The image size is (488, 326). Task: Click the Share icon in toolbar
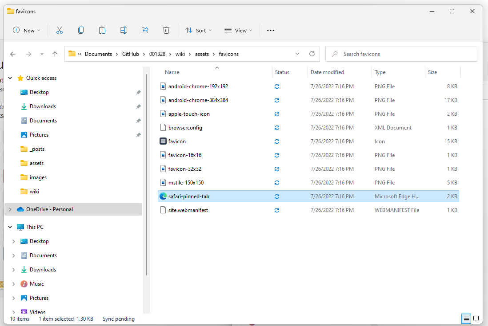point(145,30)
